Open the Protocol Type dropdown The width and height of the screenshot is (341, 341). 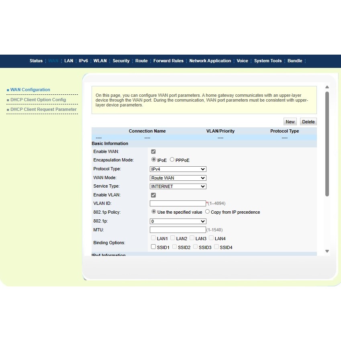[178, 169]
